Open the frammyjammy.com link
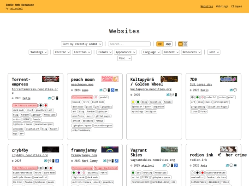Image resolution: width=249 pixels, height=186 pixels. click(84, 155)
